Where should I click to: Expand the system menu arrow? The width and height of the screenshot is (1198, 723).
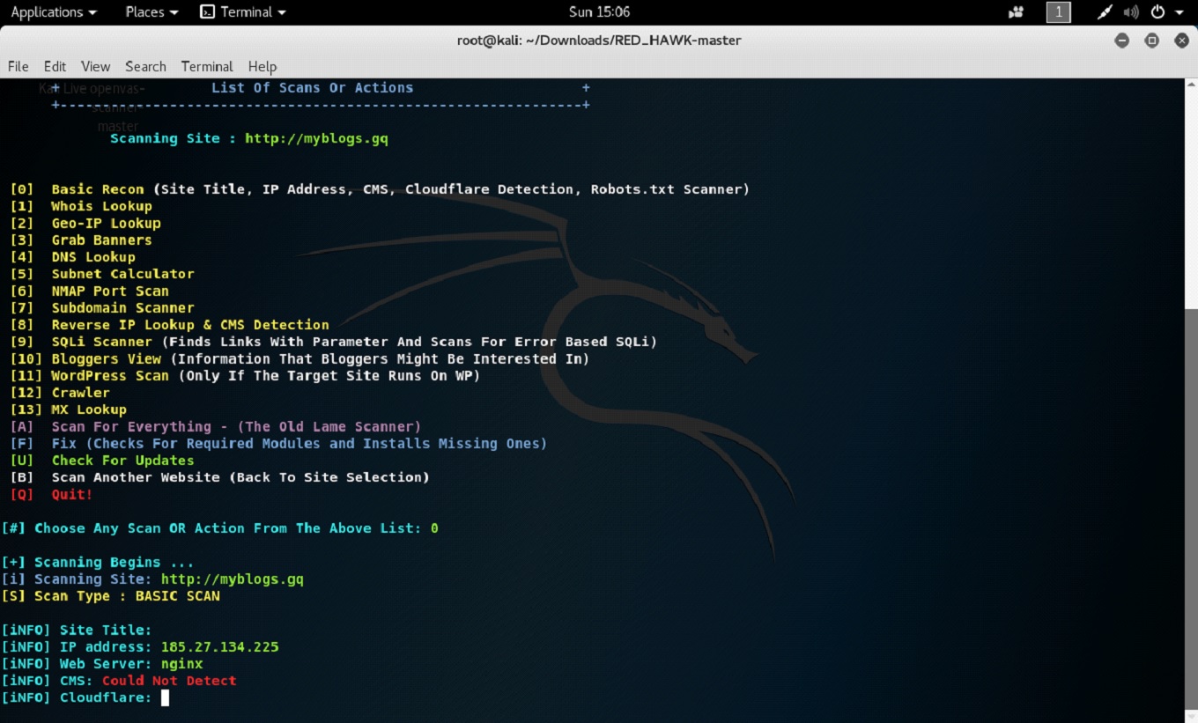(1179, 12)
